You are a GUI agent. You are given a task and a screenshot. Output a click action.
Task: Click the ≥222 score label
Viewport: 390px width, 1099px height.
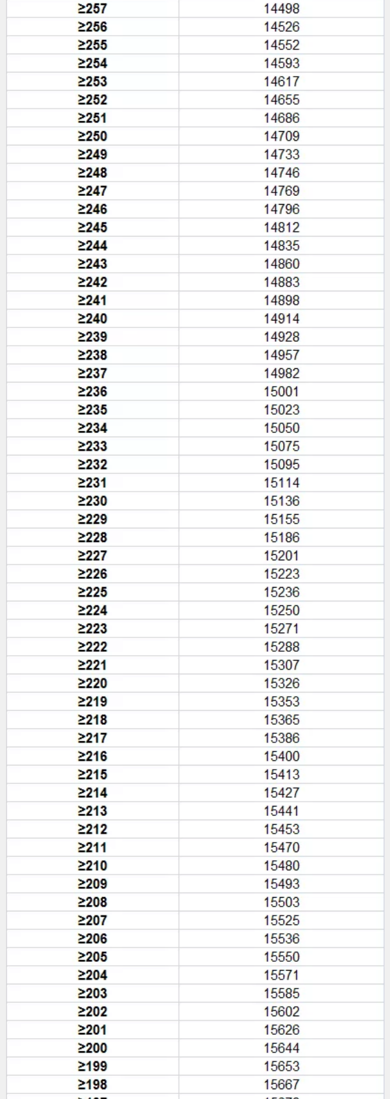click(x=92, y=646)
